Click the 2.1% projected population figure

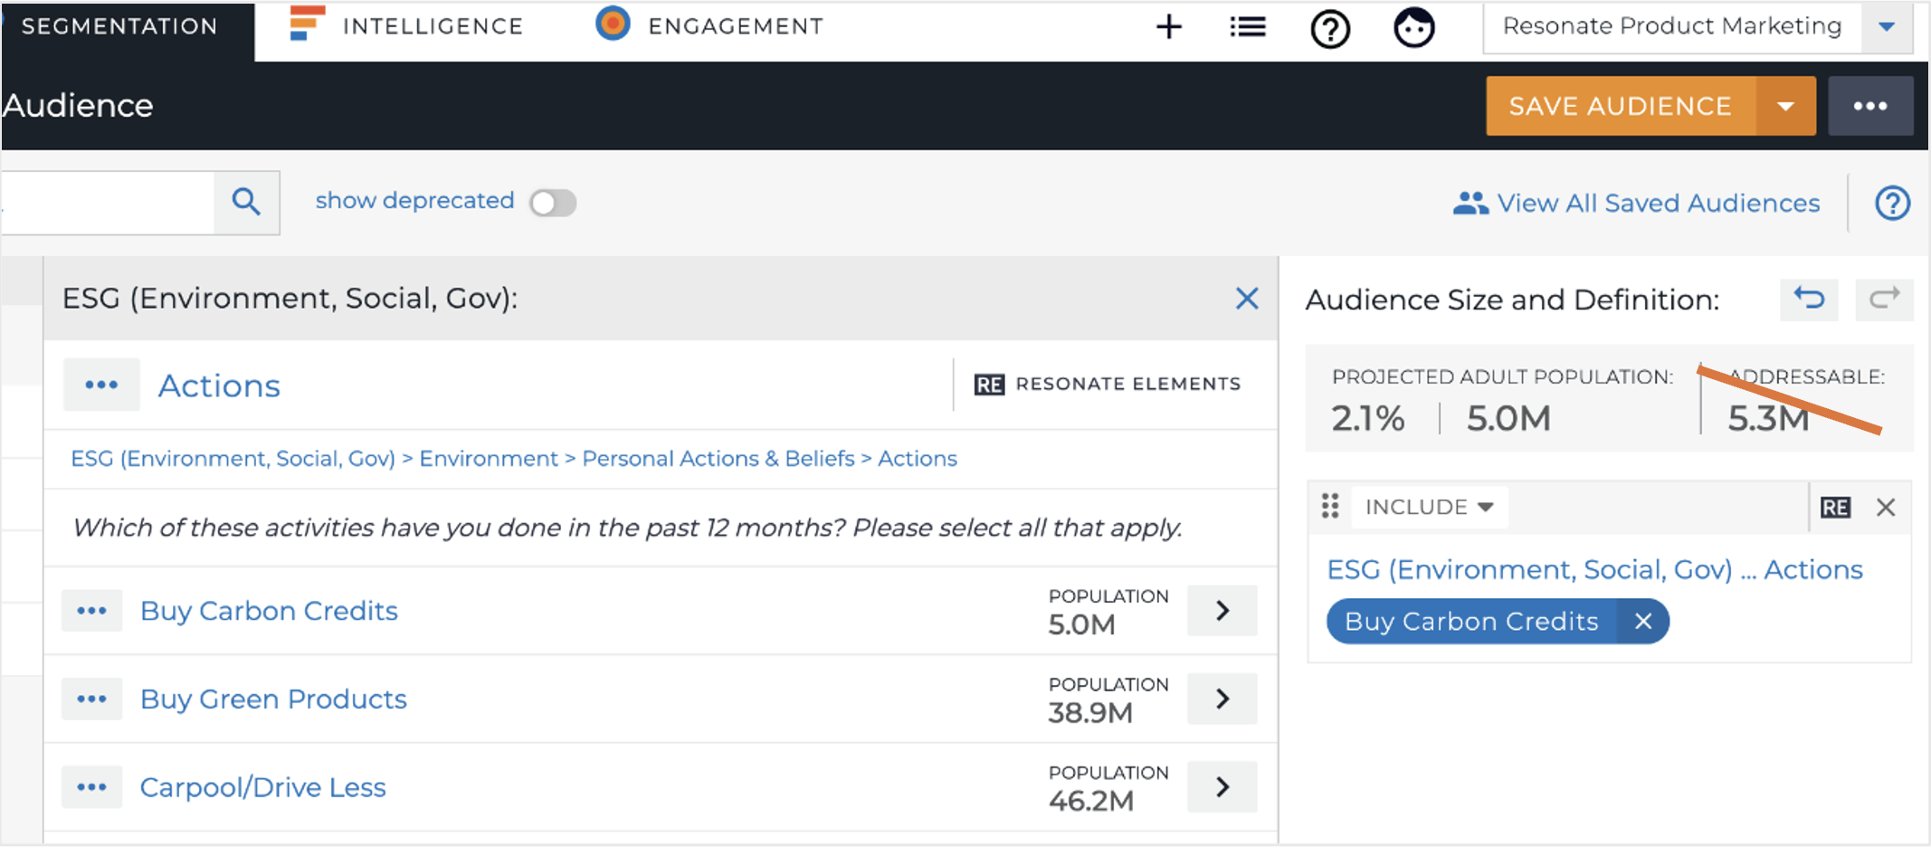pyautogui.click(x=1367, y=419)
